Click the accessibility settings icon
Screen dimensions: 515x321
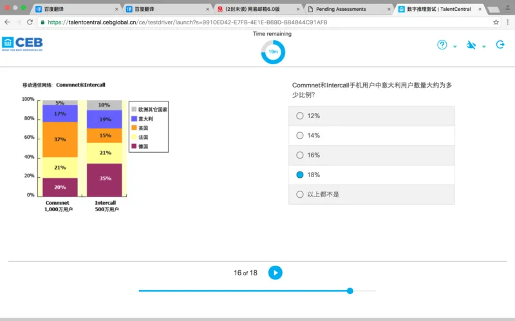coord(471,45)
